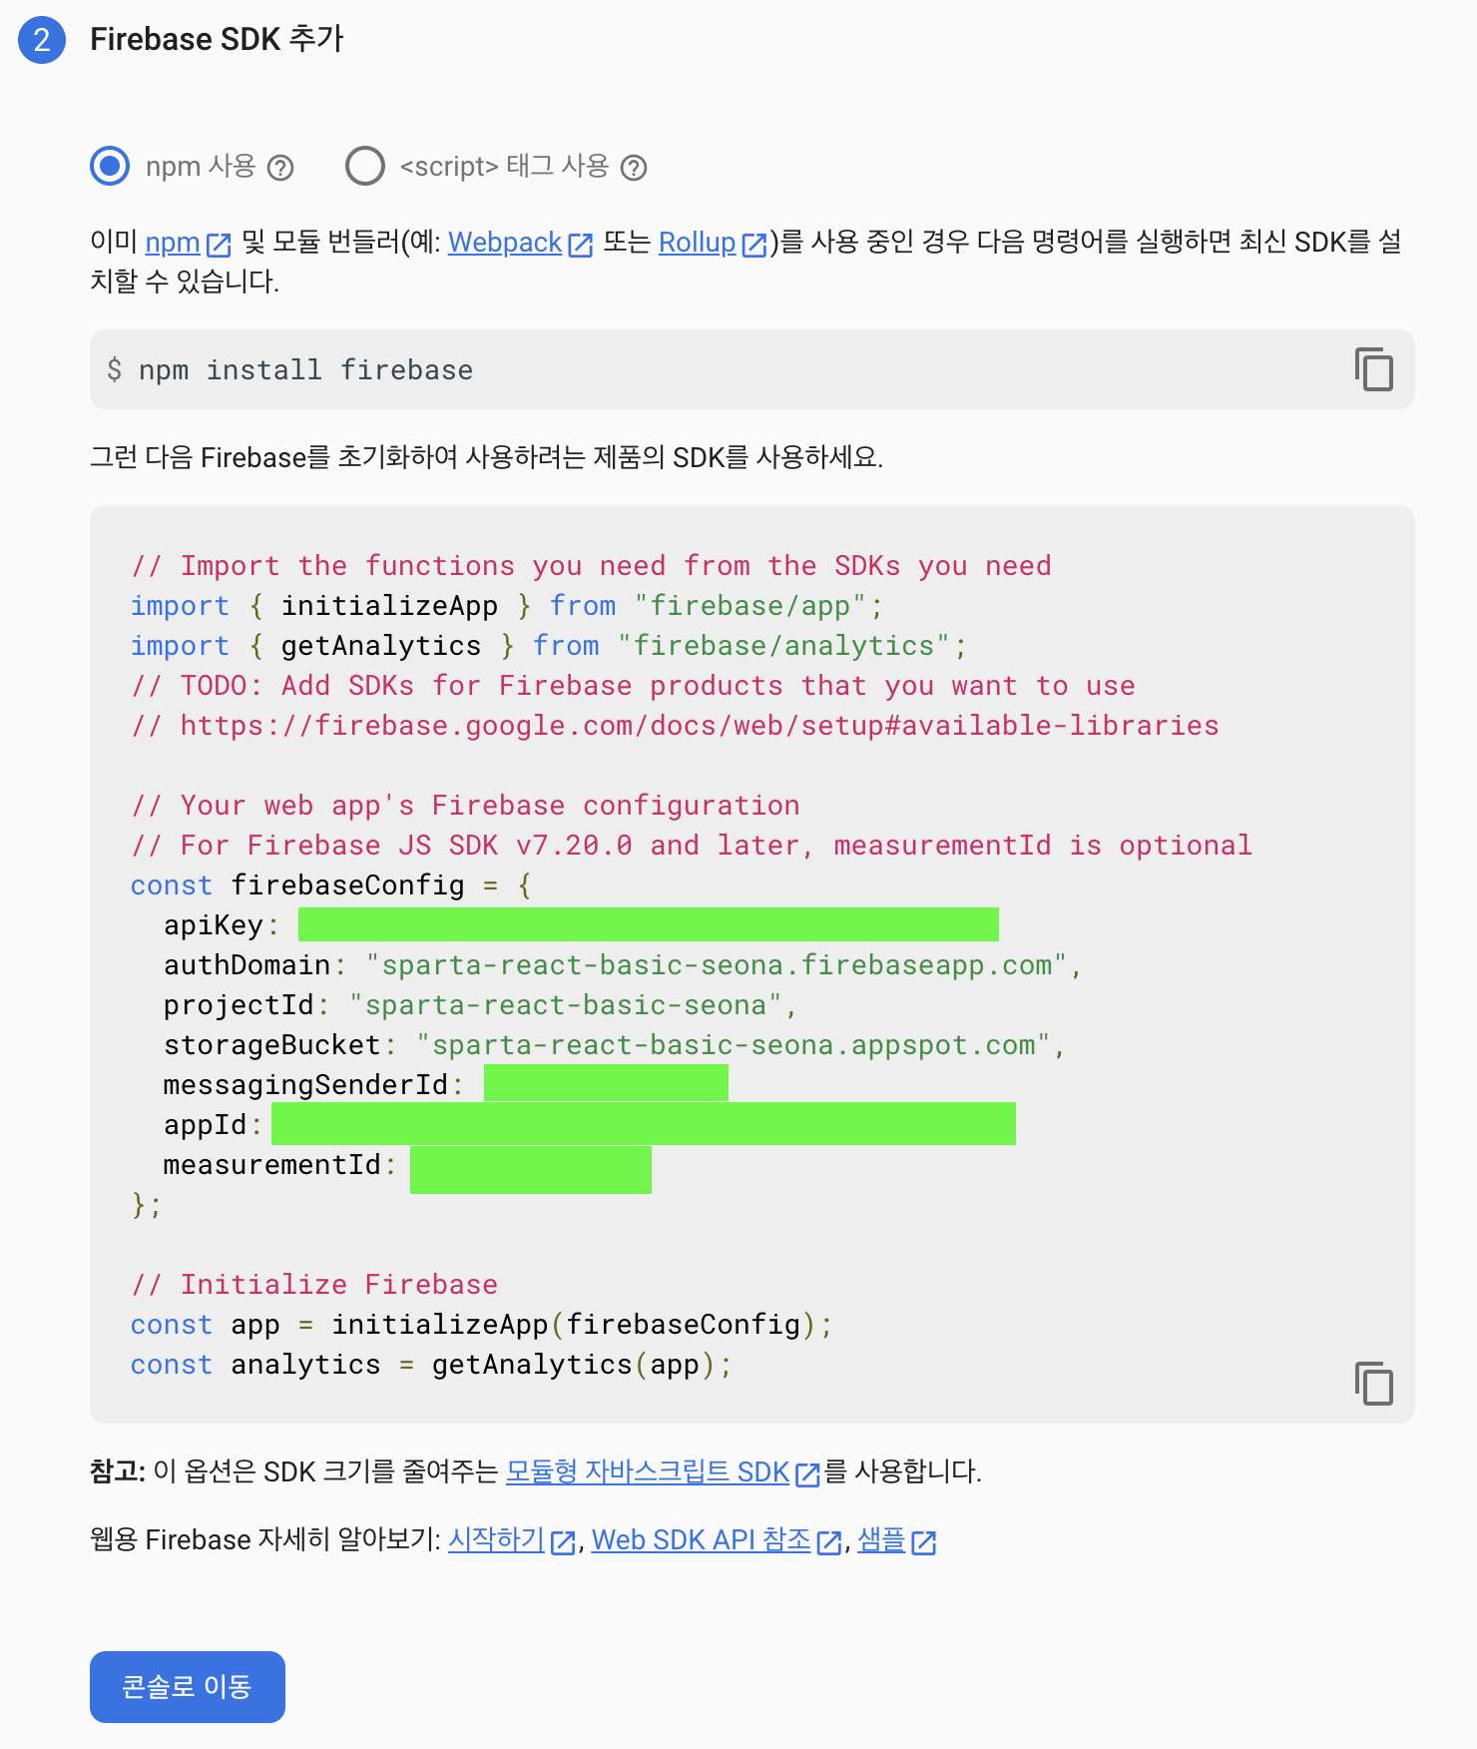Click the Initialize Firebase comment
This screenshot has width=1477, height=1749.
314,1285
